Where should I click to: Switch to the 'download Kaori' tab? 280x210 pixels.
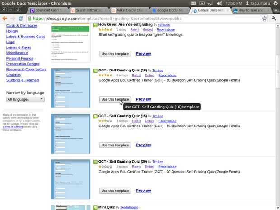(x=47, y=10)
